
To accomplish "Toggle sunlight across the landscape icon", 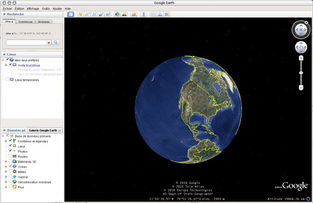I will [124, 14].
